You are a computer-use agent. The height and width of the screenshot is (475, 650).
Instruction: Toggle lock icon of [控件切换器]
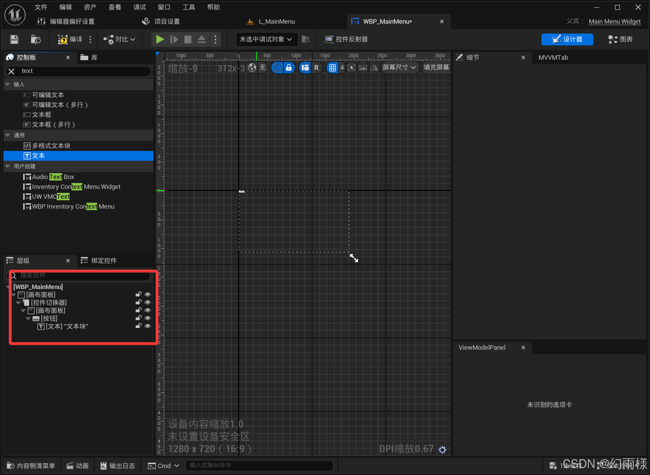[139, 302]
